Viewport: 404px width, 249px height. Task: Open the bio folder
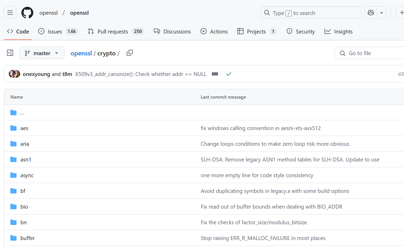tap(24, 207)
